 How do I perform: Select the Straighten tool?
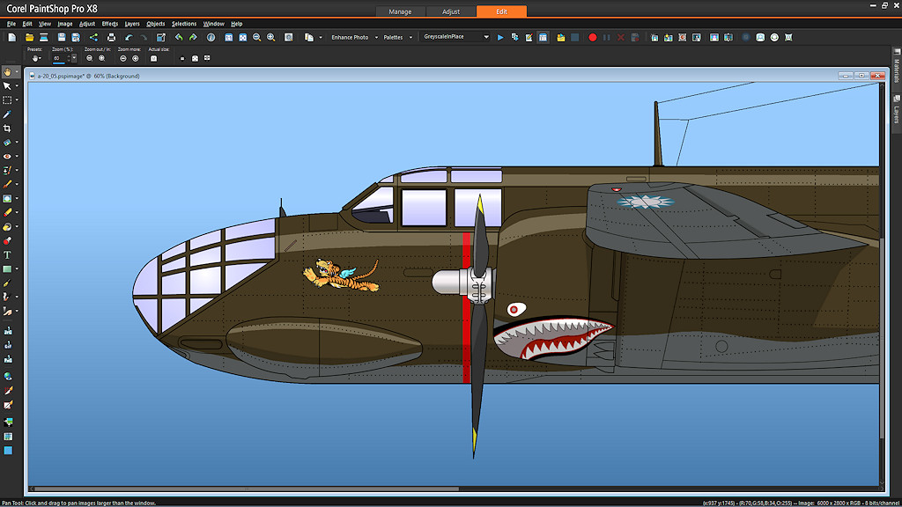[7, 142]
